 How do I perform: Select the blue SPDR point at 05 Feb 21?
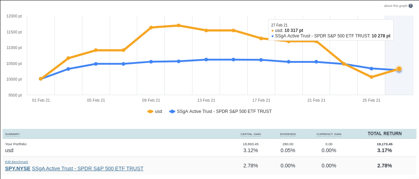tap(96, 64)
